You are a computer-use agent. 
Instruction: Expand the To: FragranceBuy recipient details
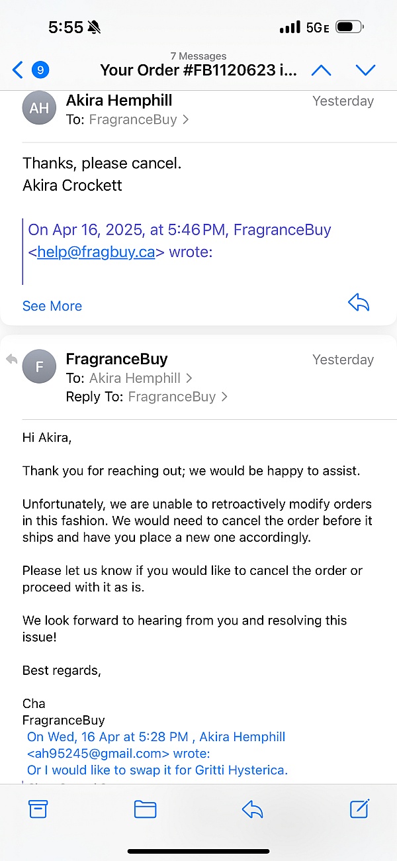click(x=139, y=120)
